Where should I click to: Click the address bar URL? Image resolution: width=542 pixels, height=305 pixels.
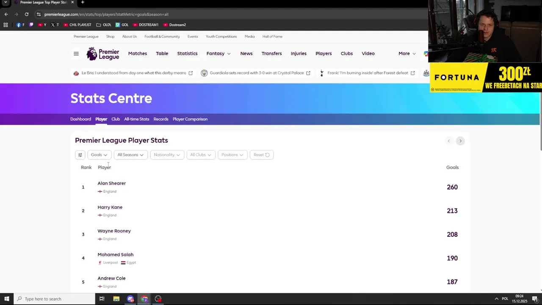pos(106,14)
